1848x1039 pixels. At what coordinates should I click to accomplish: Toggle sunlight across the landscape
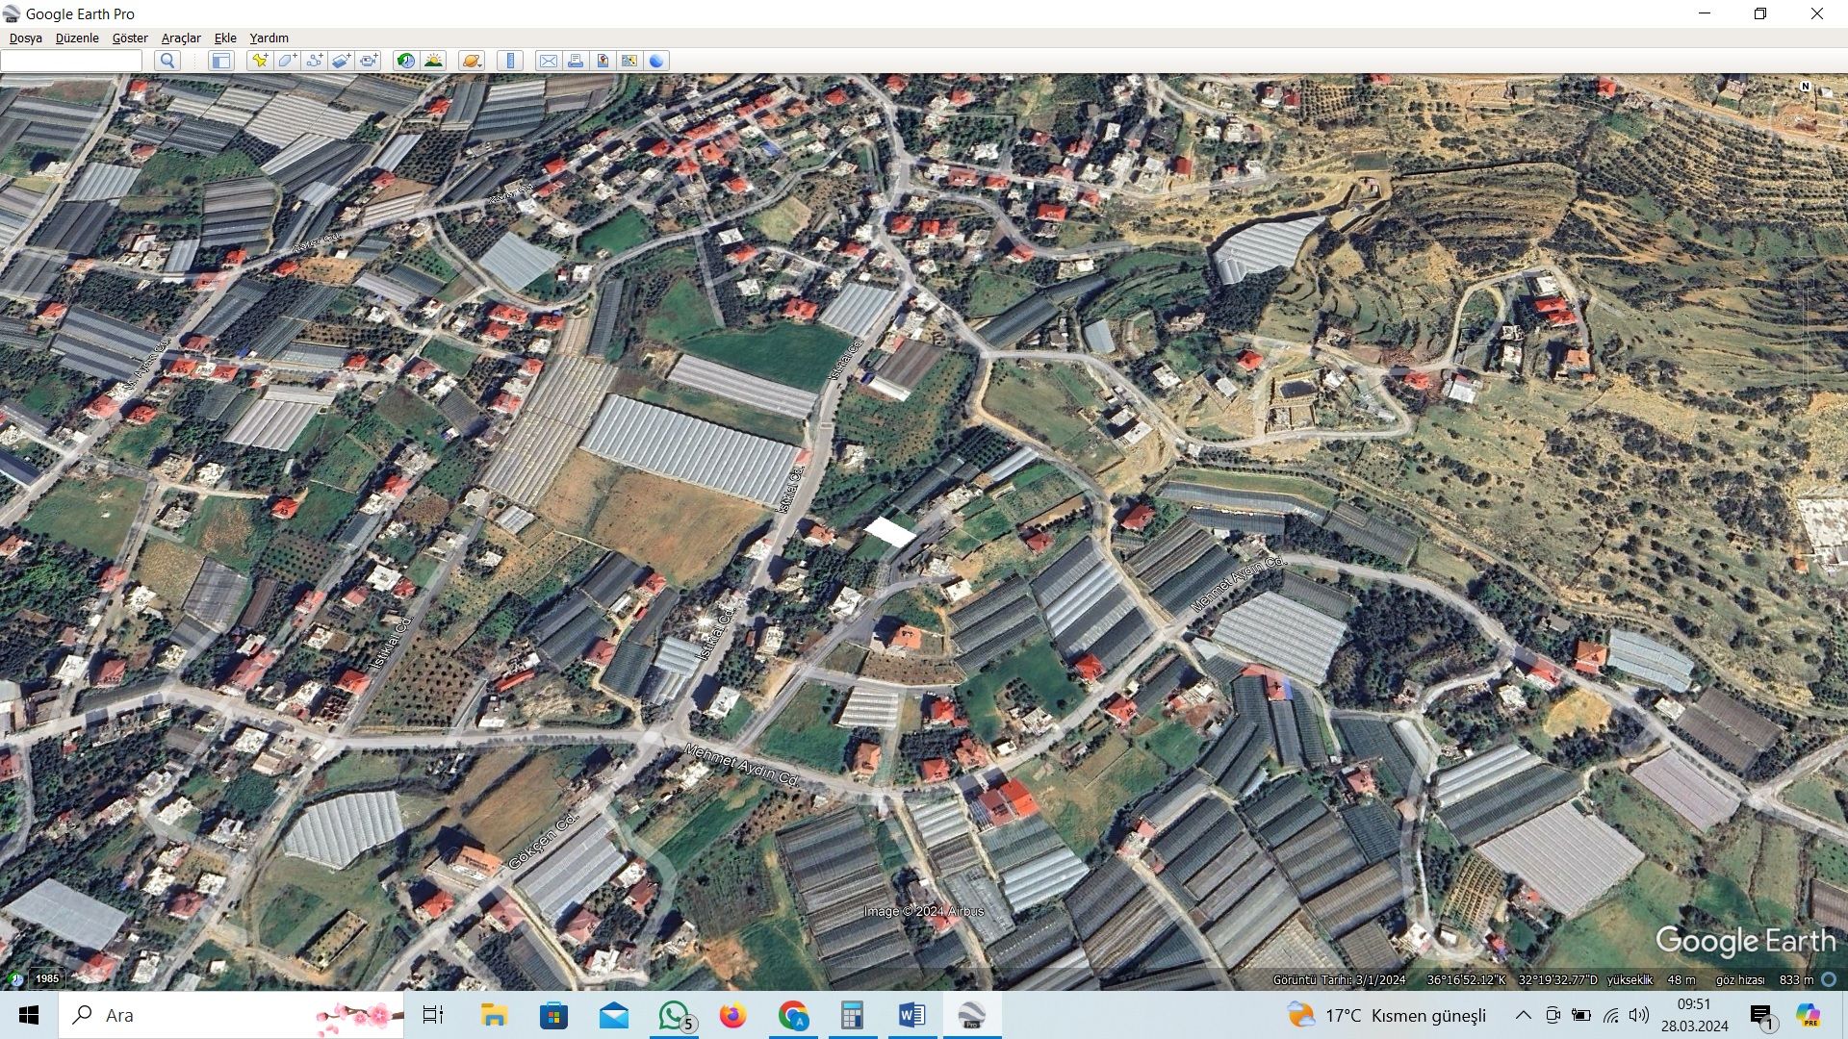433,61
